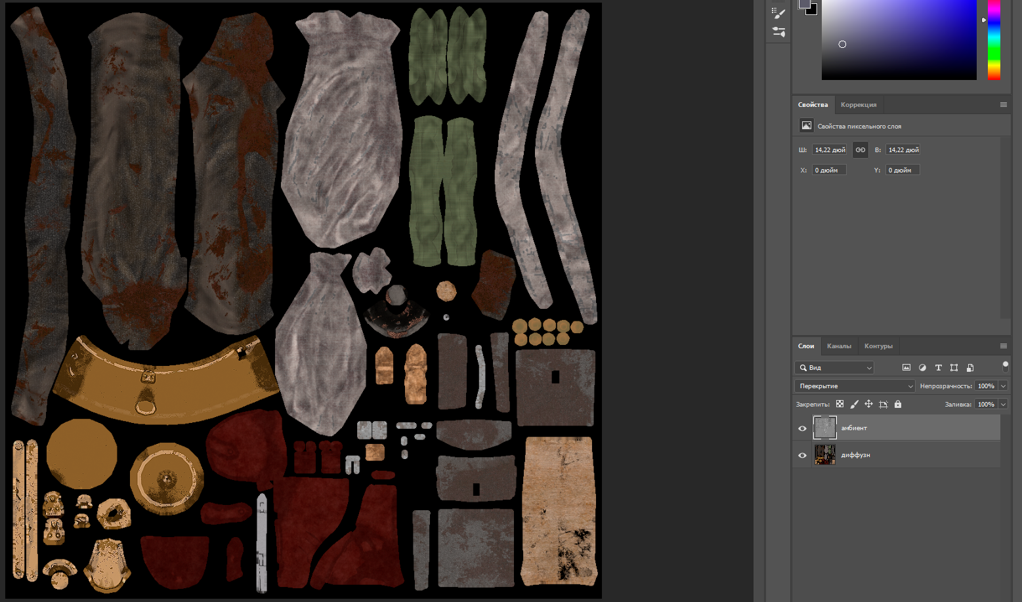Switch to the Свойства tab

coord(813,105)
